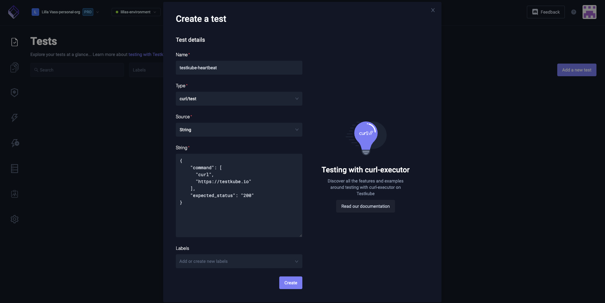The height and width of the screenshot is (303, 605).
Task: Open the 'Add or create new labels' field
Action: (239, 261)
